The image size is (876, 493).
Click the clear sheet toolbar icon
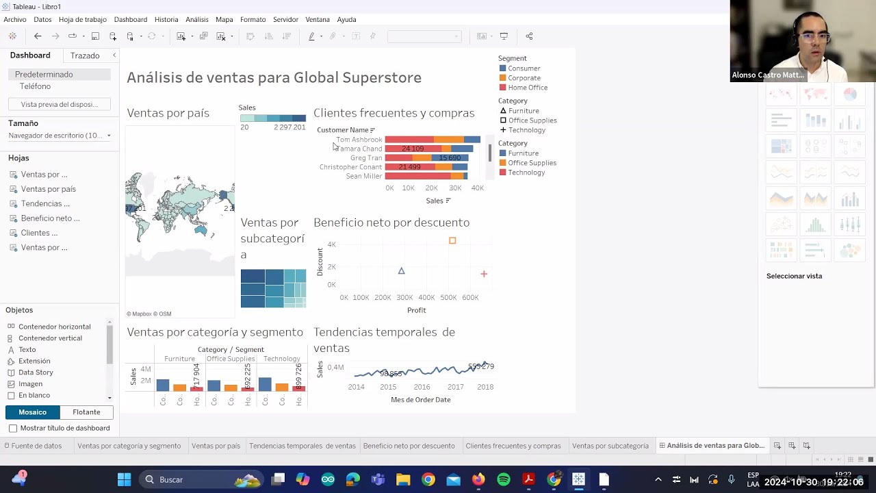(x=220, y=36)
